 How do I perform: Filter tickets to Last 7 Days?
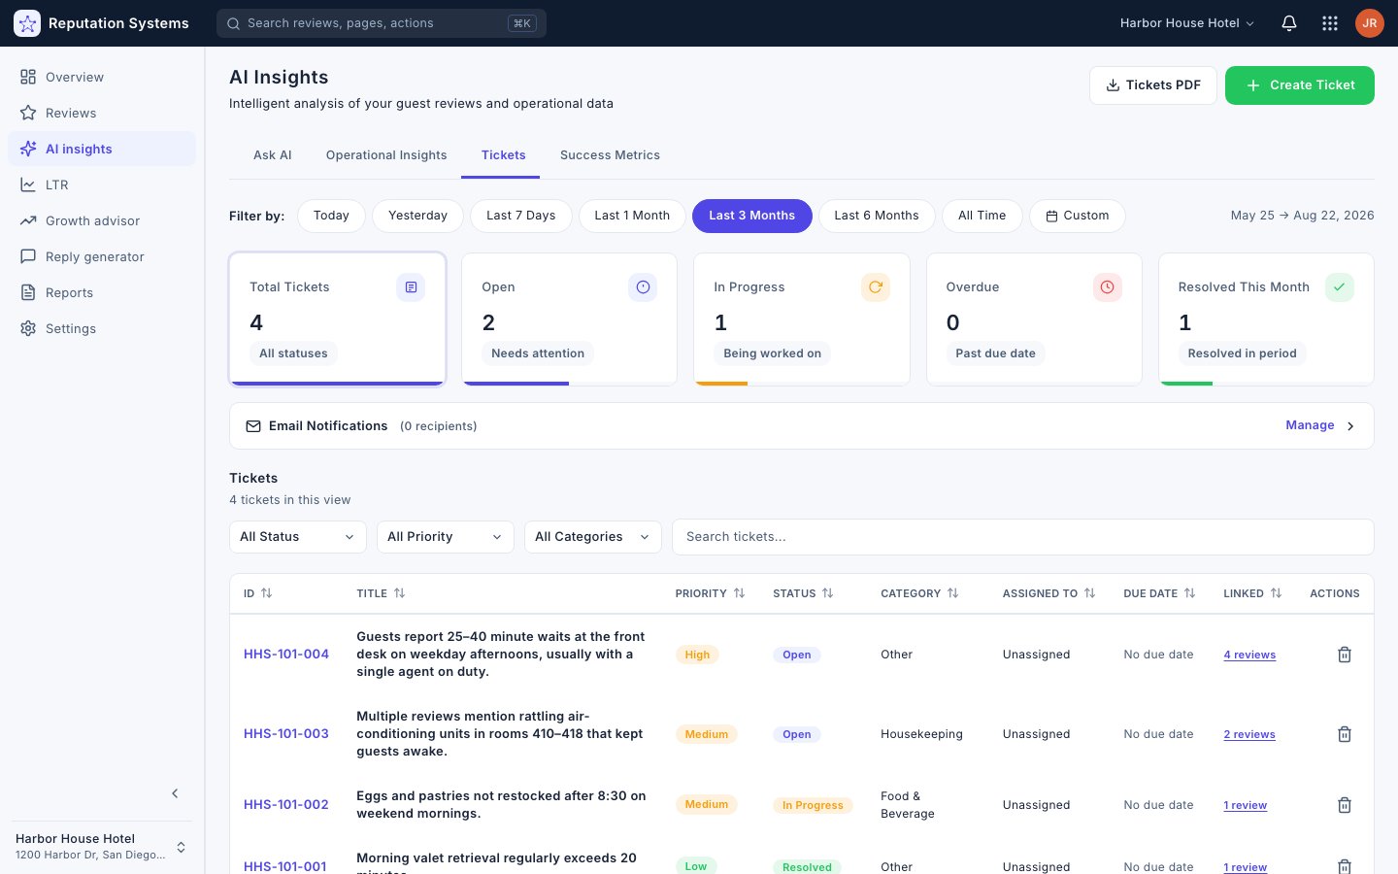click(x=521, y=216)
